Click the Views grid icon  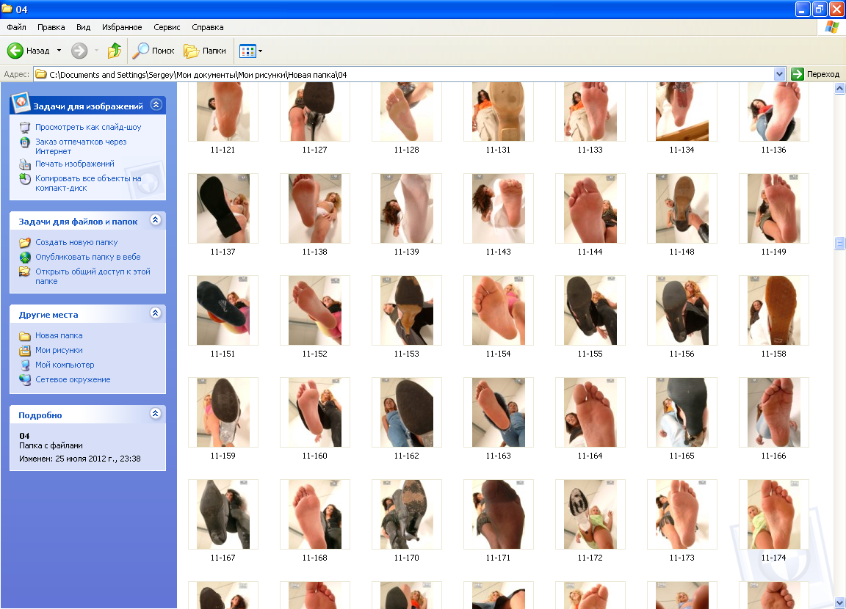(247, 51)
